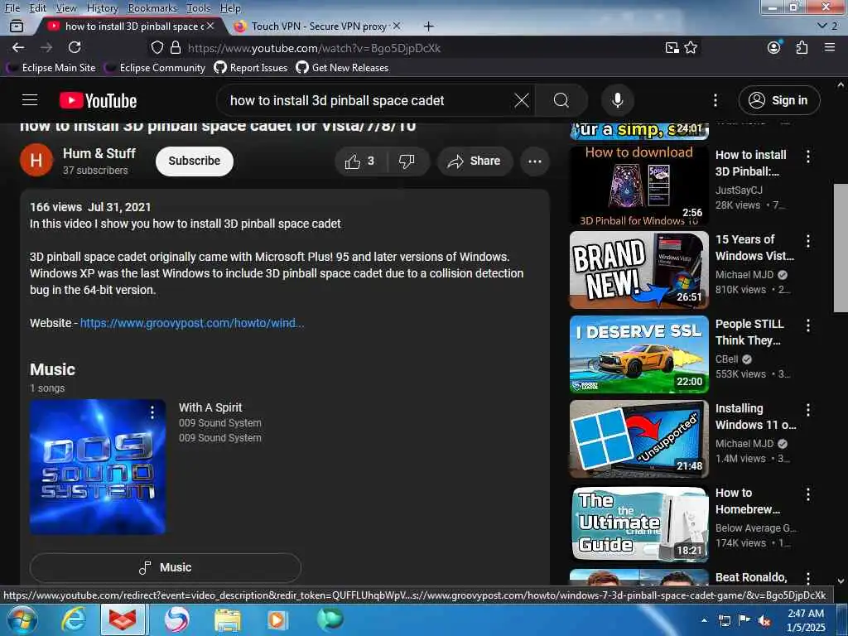The image size is (848, 636).
Task: Open YouTube settings three-dot menu
Action: 715,100
